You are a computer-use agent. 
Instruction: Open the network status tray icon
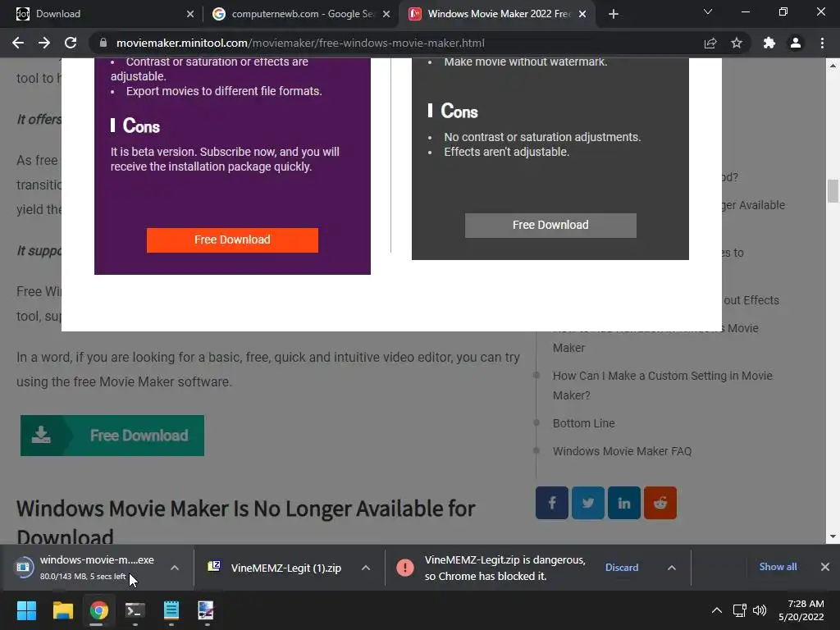(740, 610)
